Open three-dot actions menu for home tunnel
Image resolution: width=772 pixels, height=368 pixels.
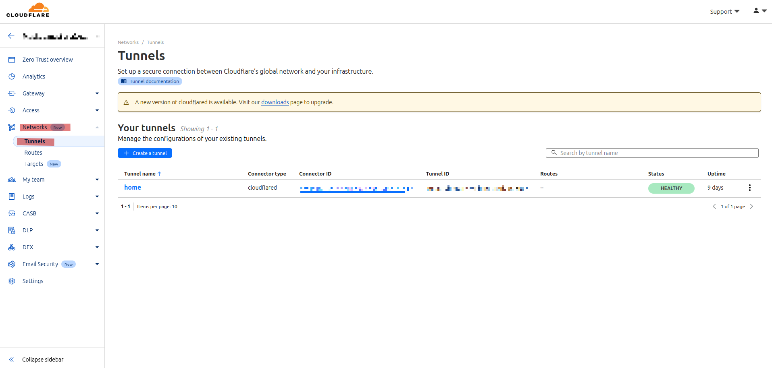coord(750,188)
